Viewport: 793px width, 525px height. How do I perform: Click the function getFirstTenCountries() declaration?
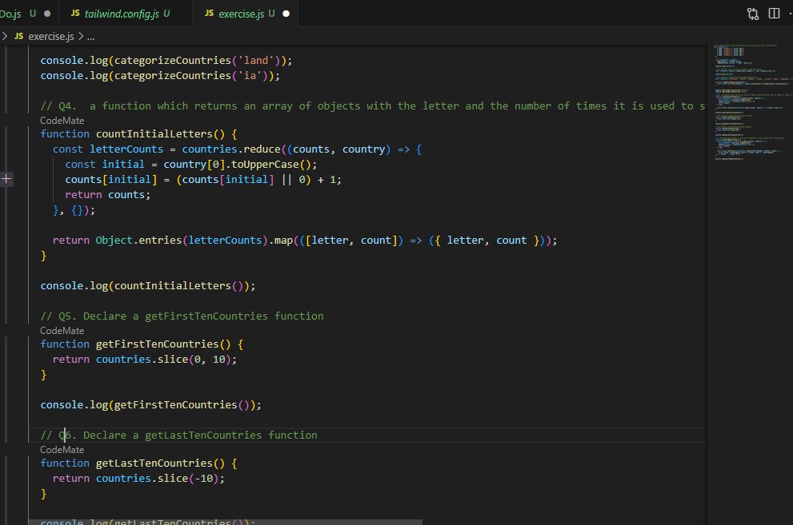[142, 344]
